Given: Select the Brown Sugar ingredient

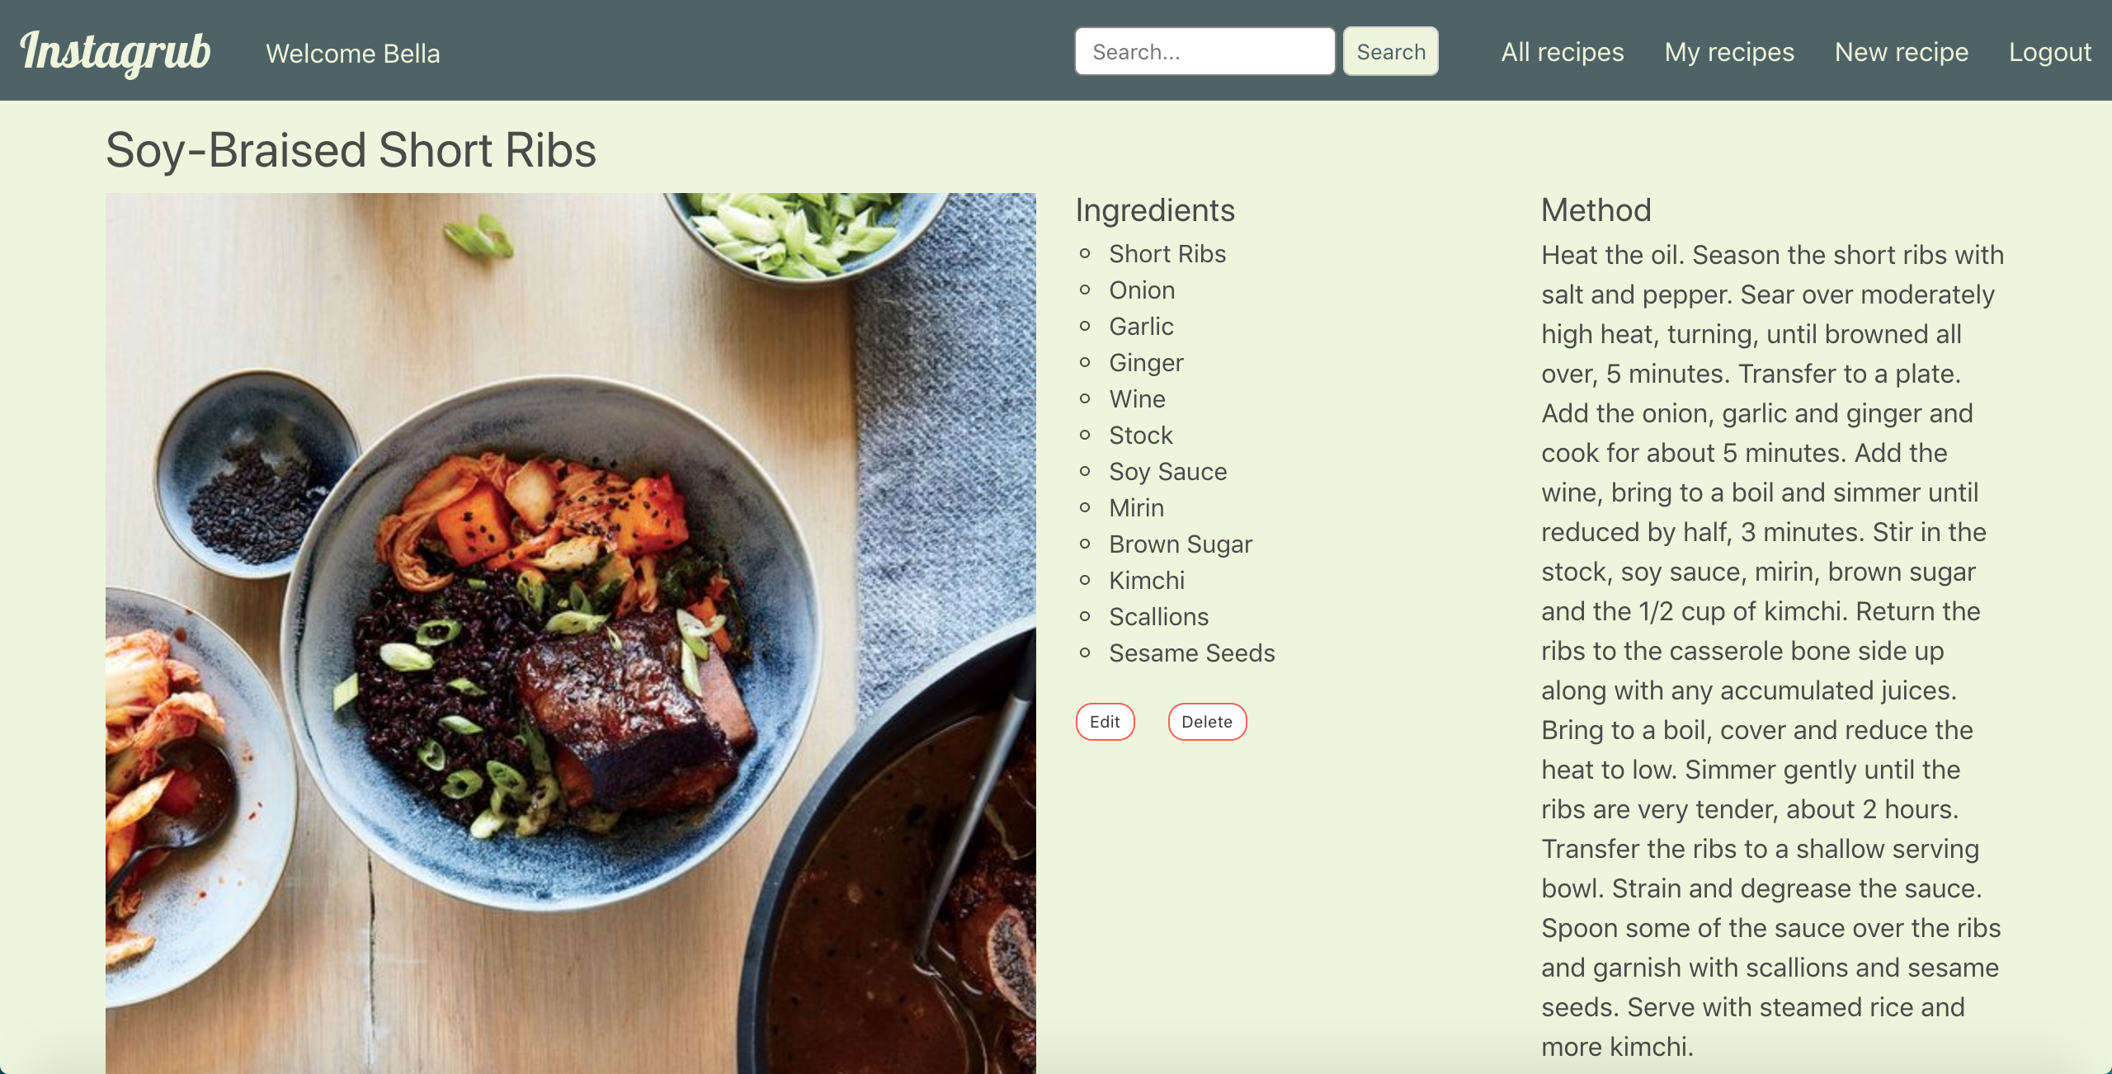Looking at the screenshot, I should (1181, 544).
